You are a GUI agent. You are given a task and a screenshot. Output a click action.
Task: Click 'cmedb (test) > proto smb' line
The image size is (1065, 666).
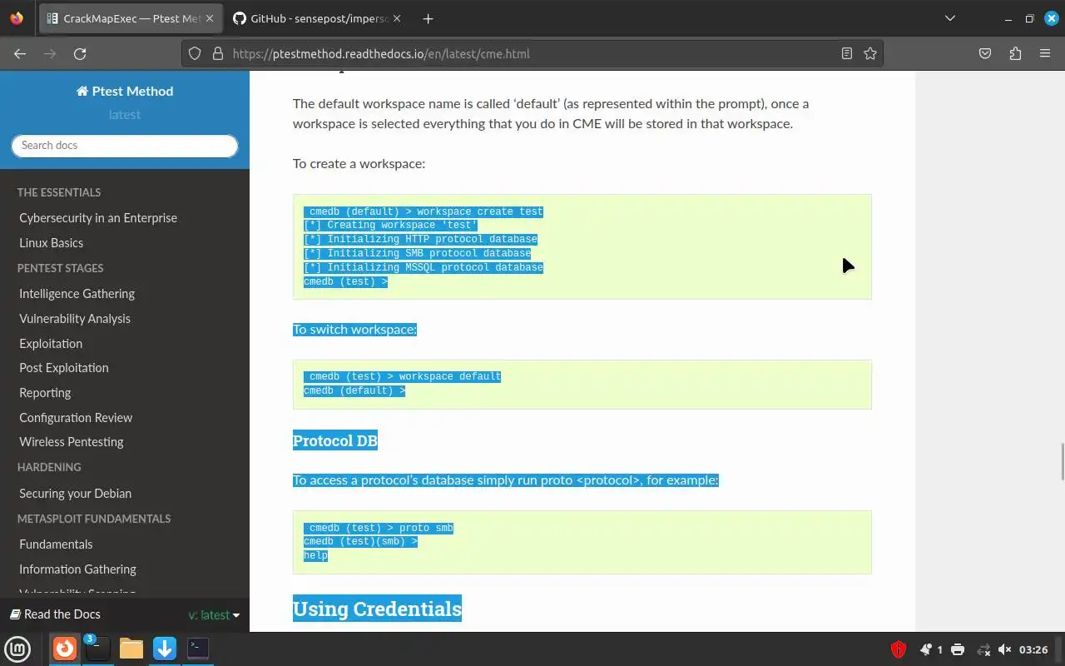point(379,528)
